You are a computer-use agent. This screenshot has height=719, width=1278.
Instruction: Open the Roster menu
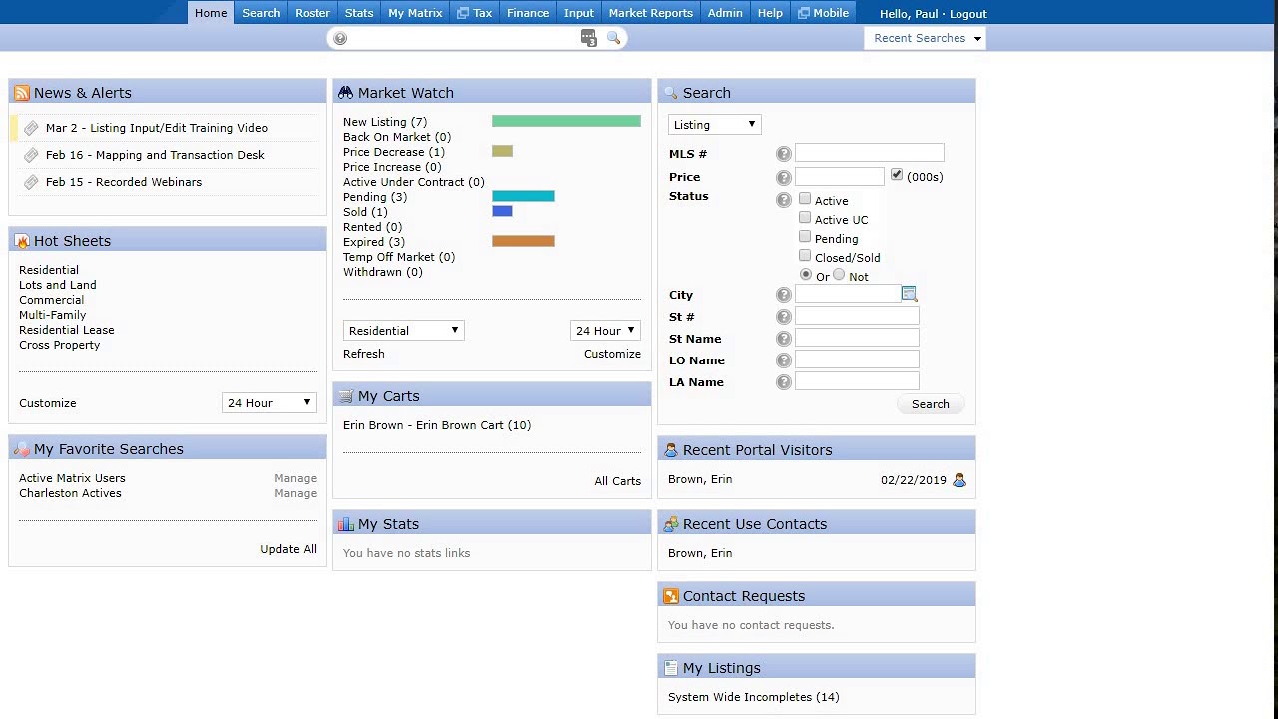click(313, 13)
